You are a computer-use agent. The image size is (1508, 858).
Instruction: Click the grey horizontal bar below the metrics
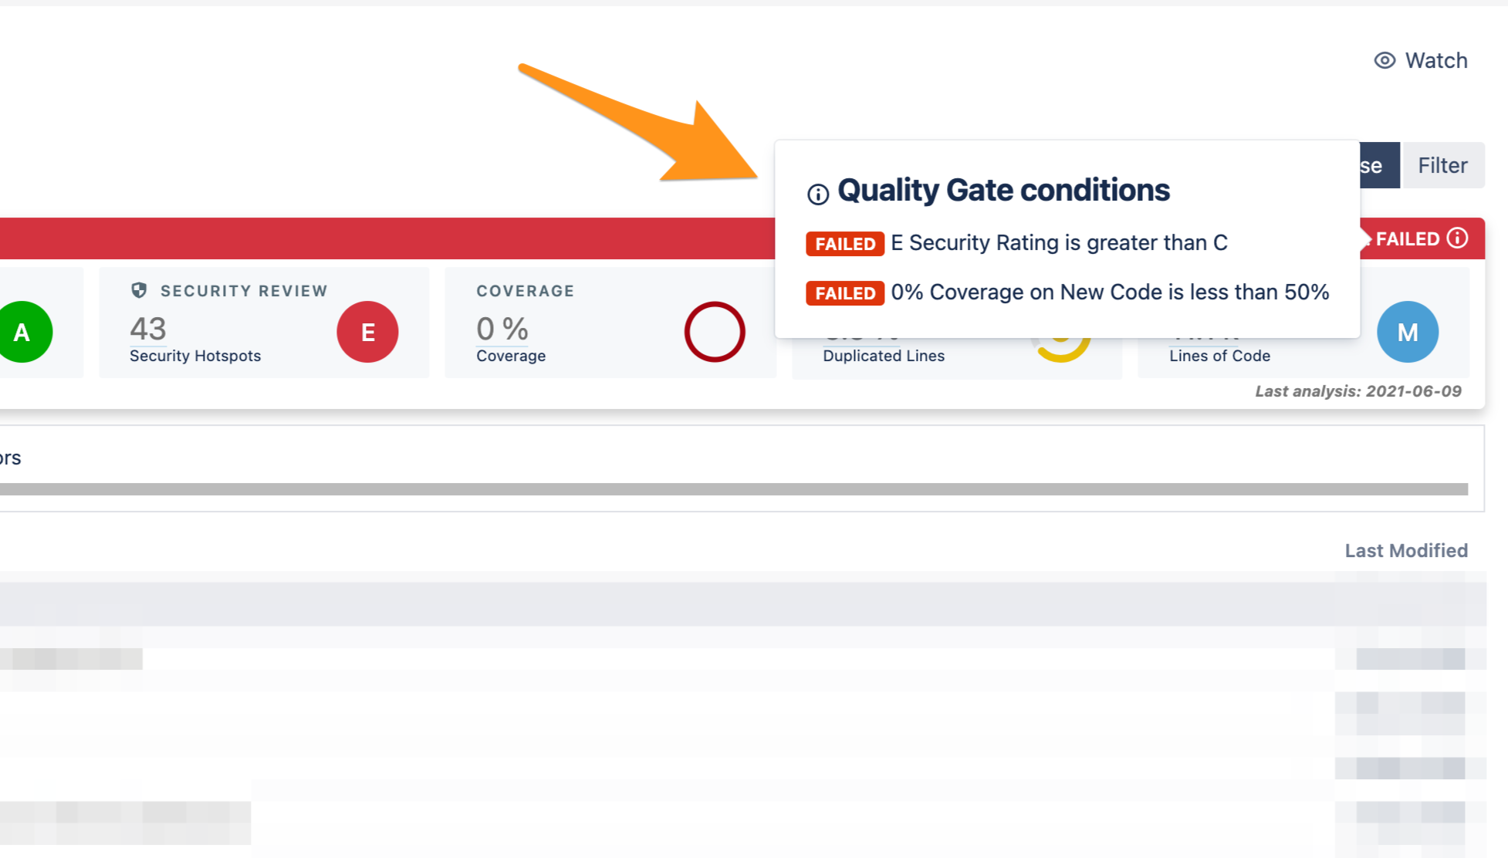[733, 489]
